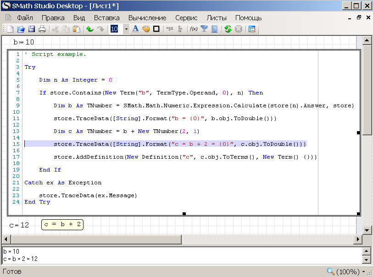
Task: Open the zoom level (100%) dropdown
Action: point(363,272)
